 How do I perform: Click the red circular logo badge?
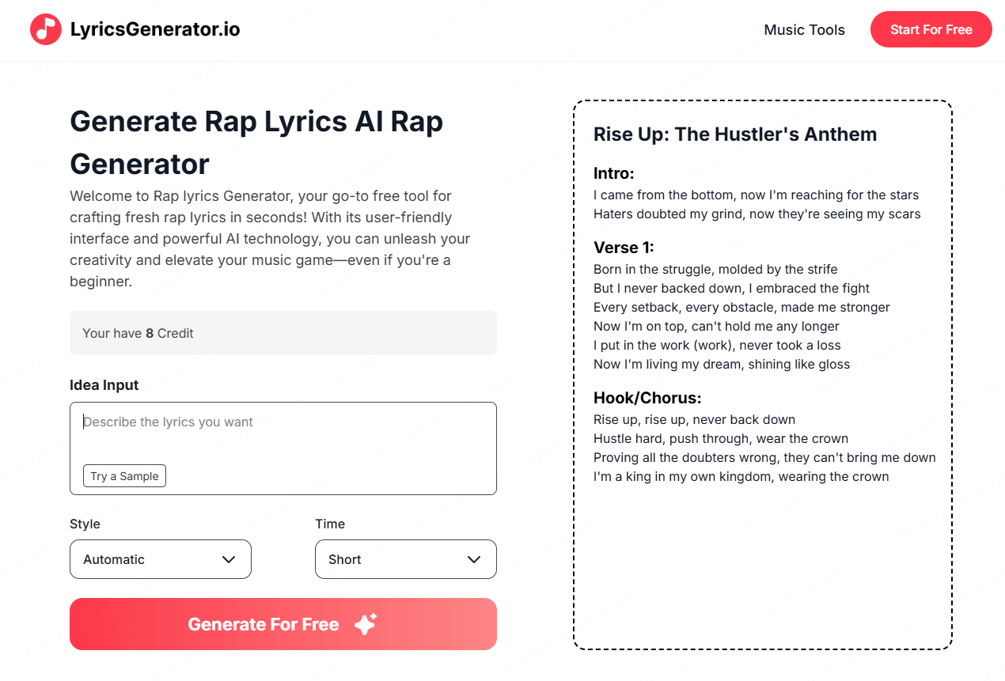pyautogui.click(x=45, y=29)
